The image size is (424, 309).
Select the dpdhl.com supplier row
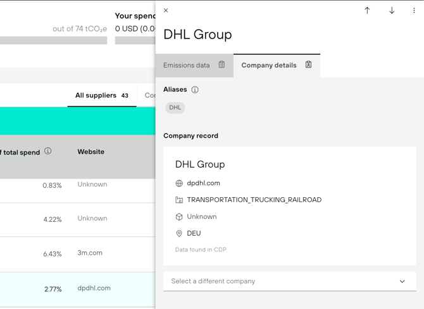[x=78, y=289]
